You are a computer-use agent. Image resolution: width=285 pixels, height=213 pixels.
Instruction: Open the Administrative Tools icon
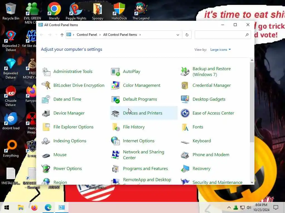46,72
